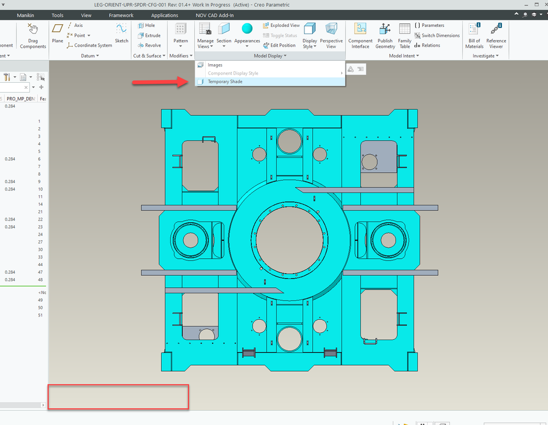Open the Sketch tool

pos(121,33)
